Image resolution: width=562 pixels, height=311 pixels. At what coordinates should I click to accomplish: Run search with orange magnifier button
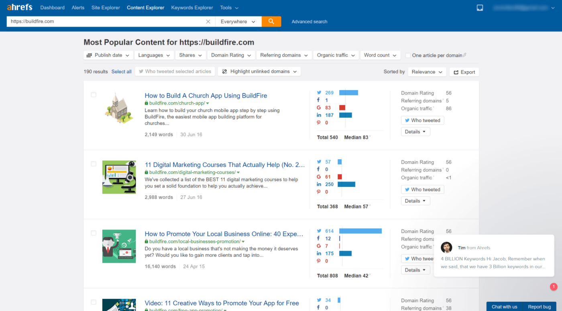pyautogui.click(x=271, y=22)
